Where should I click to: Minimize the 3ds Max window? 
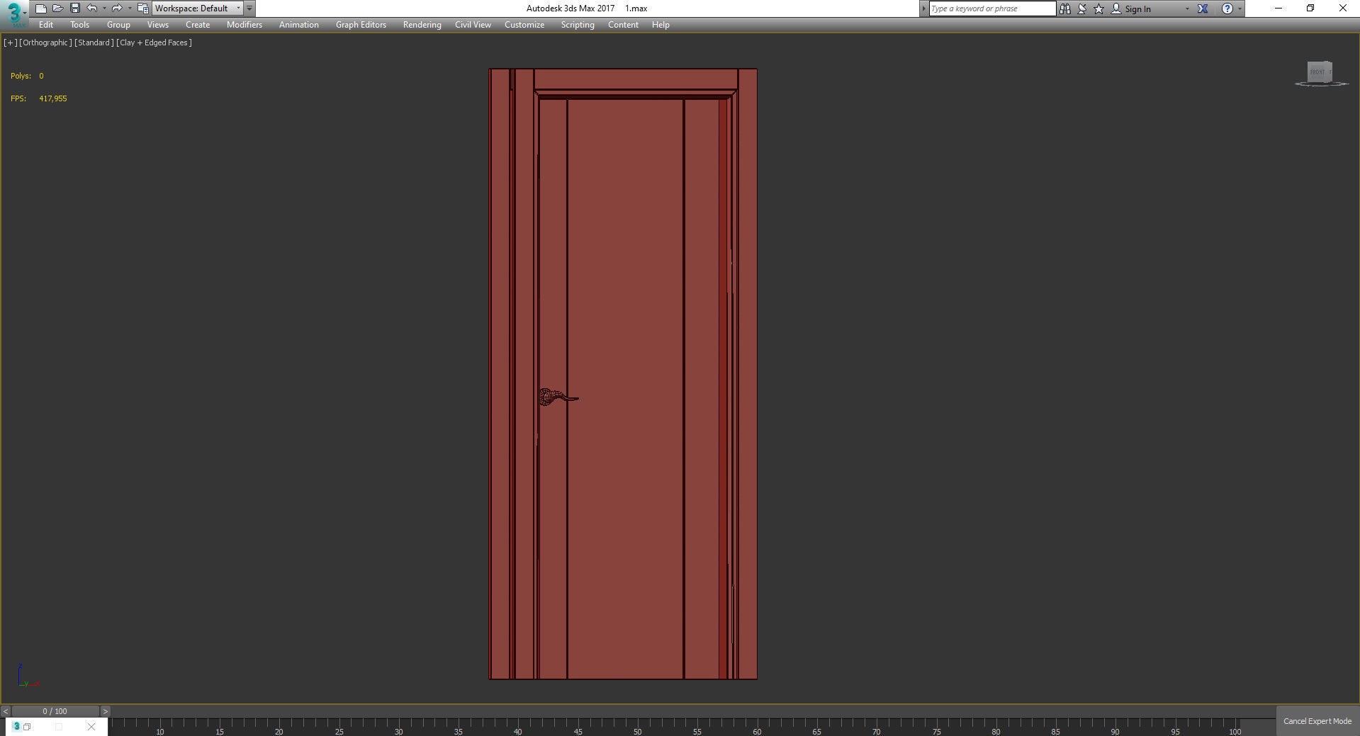1278,9
